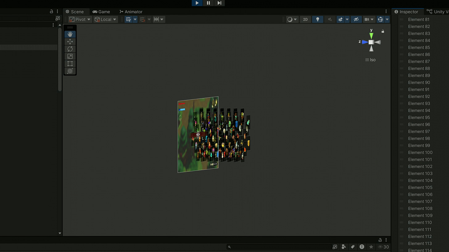Click the blue Z axis gizmo cone

365,42
